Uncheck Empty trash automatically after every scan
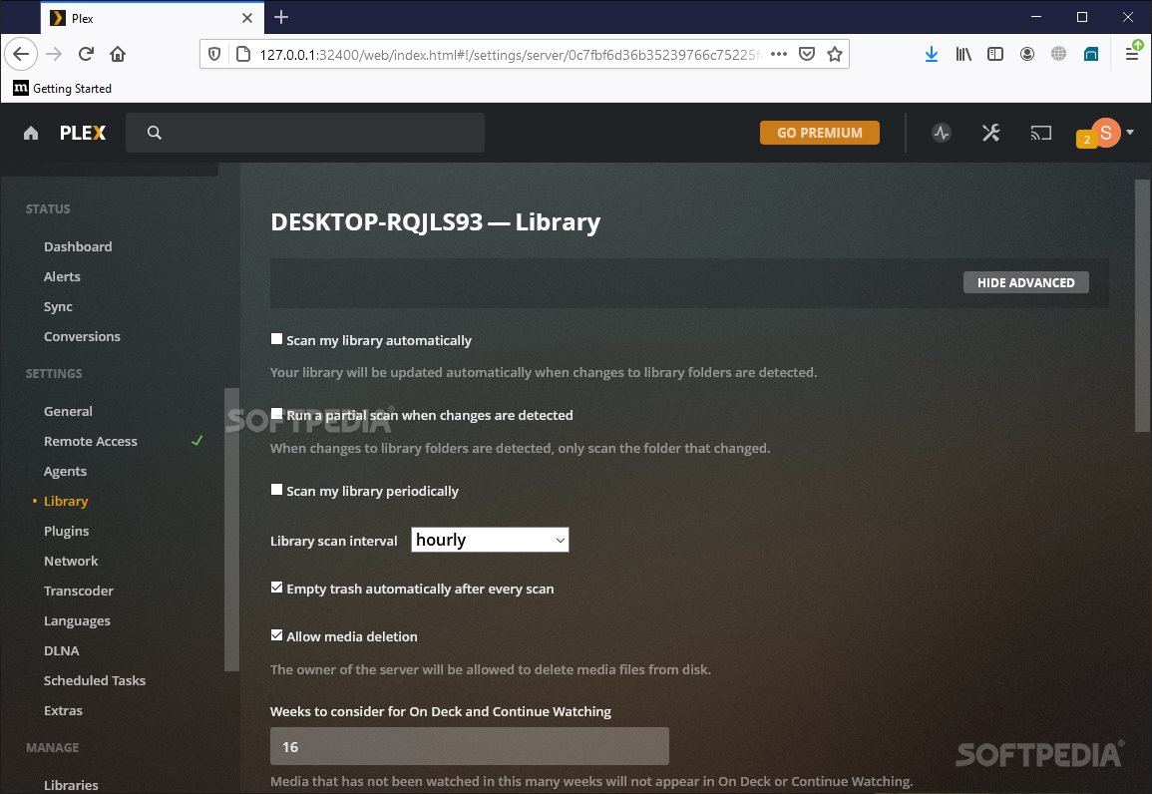This screenshot has width=1152, height=794. tap(277, 587)
